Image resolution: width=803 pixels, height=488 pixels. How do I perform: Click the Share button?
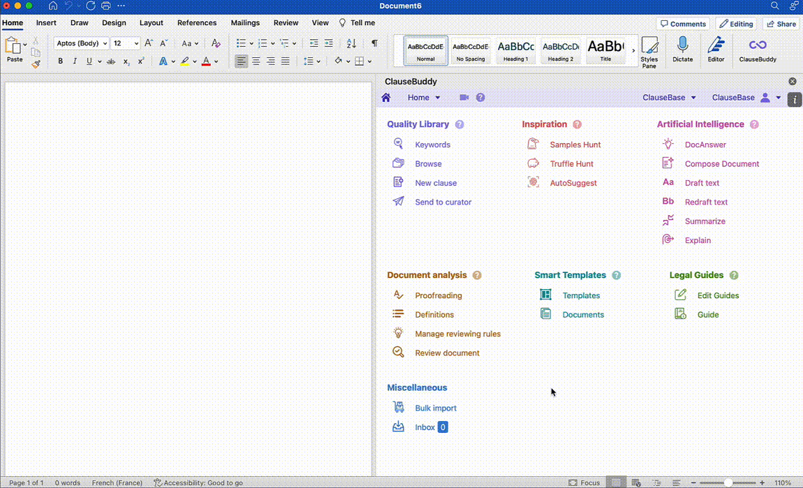coord(781,24)
